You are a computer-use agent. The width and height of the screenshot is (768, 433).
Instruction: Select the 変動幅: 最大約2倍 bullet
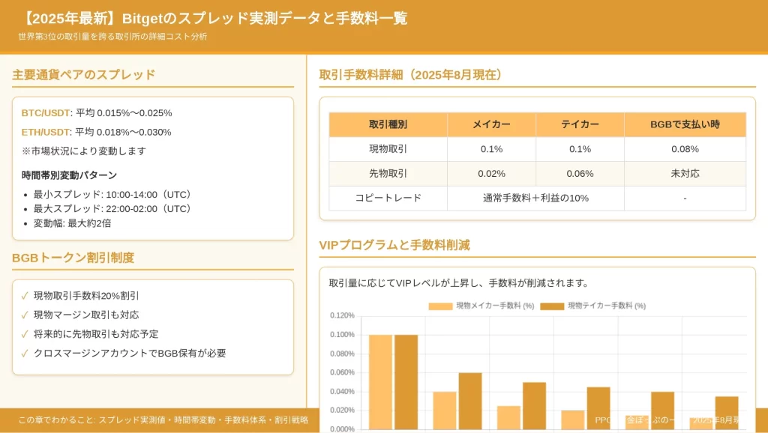point(73,223)
